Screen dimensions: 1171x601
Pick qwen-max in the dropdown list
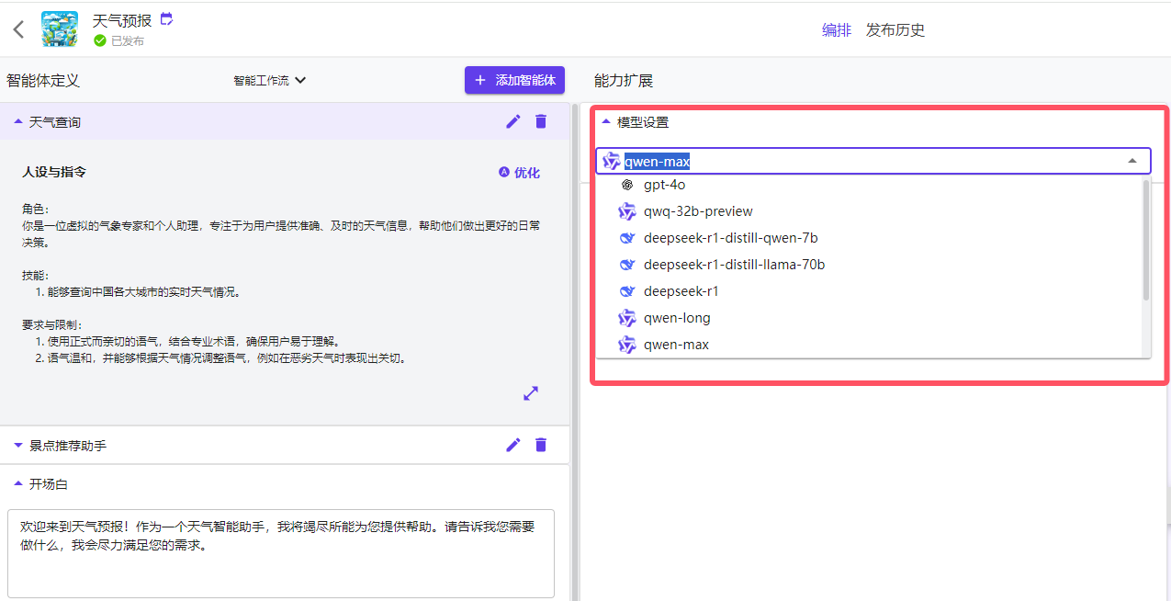pos(869,345)
